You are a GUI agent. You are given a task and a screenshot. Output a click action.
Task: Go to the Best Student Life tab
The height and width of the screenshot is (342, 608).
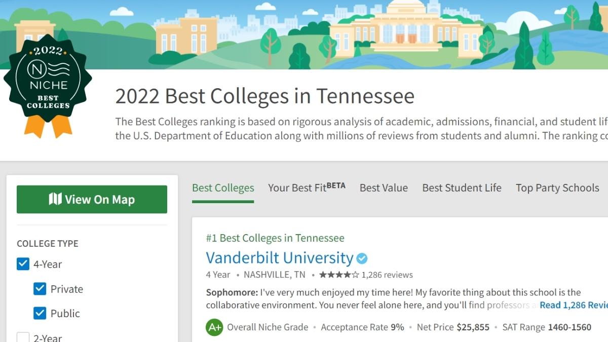click(x=462, y=188)
